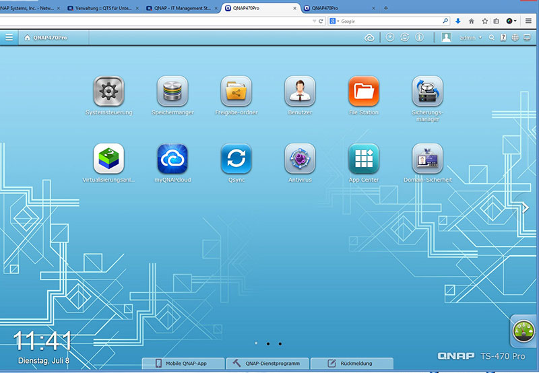Select third desktop page dot

280,343
